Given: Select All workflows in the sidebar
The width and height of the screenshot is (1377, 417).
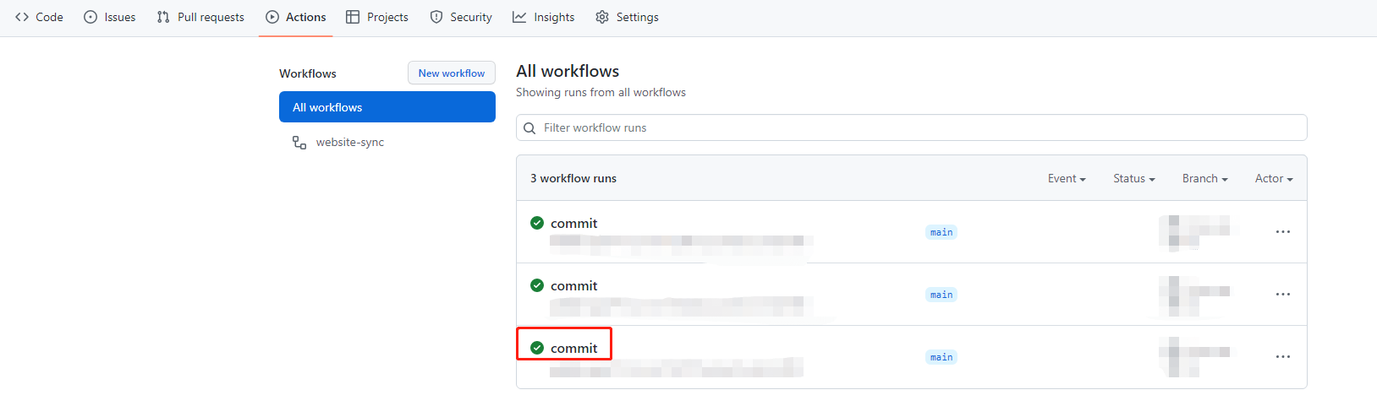Looking at the screenshot, I should [x=387, y=107].
